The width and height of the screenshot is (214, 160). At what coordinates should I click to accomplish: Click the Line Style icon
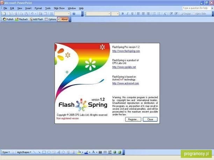click(100, 152)
